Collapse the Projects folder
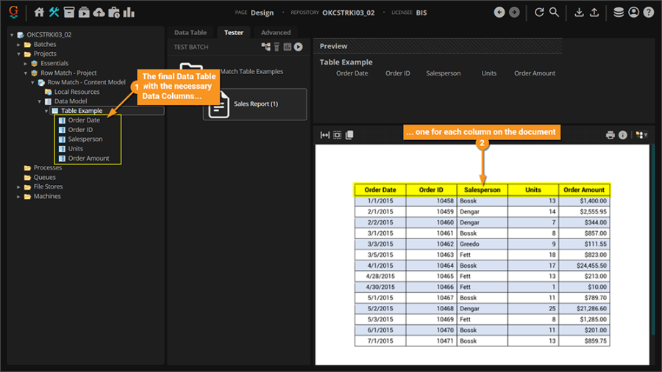Viewport: 662px width, 372px height. pyautogui.click(x=18, y=54)
